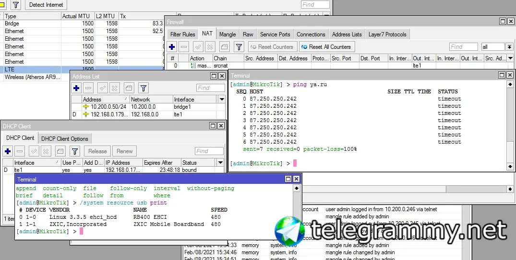Image resolution: width=516 pixels, height=260 pixels.
Task: Add new address in Address List
Action: pos(76,88)
